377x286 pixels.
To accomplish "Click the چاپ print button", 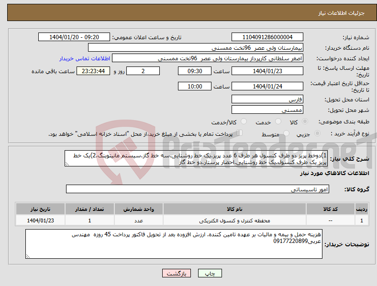I will 210,273.
